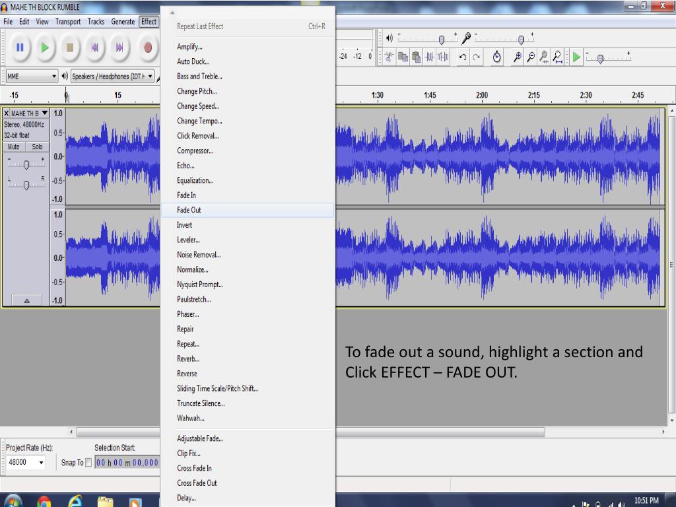Image resolution: width=676 pixels, height=507 pixels.
Task: Mute the MAHE TH B track
Action: click(13, 147)
